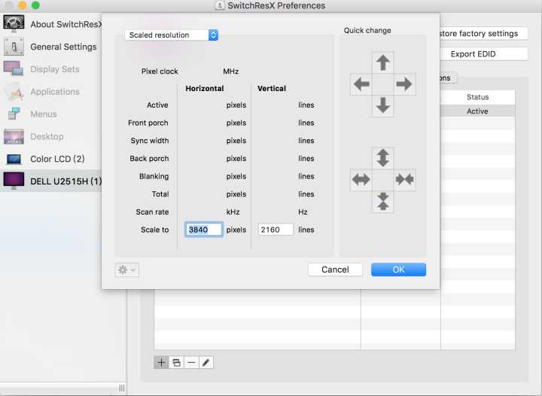Click the Cancel button
Screen dimensions: 542x396
click(x=335, y=270)
